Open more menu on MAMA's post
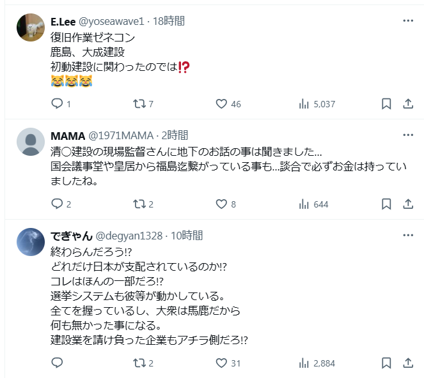 coord(408,135)
